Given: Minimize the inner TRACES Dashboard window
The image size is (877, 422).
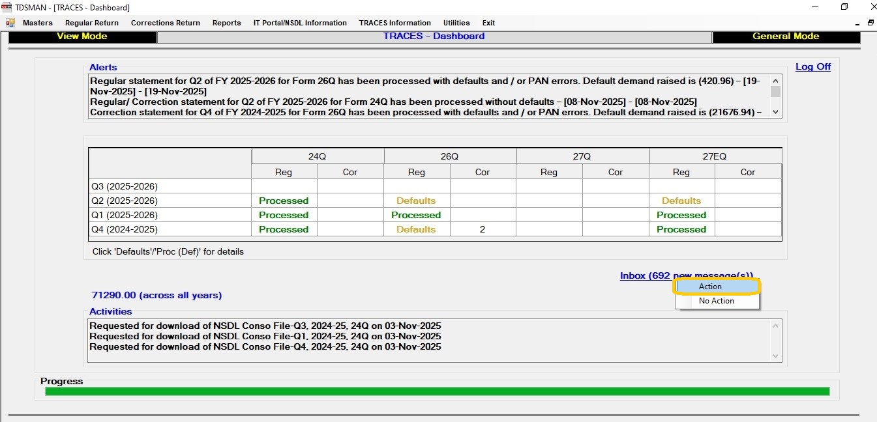Looking at the screenshot, I should coord(857,23).
